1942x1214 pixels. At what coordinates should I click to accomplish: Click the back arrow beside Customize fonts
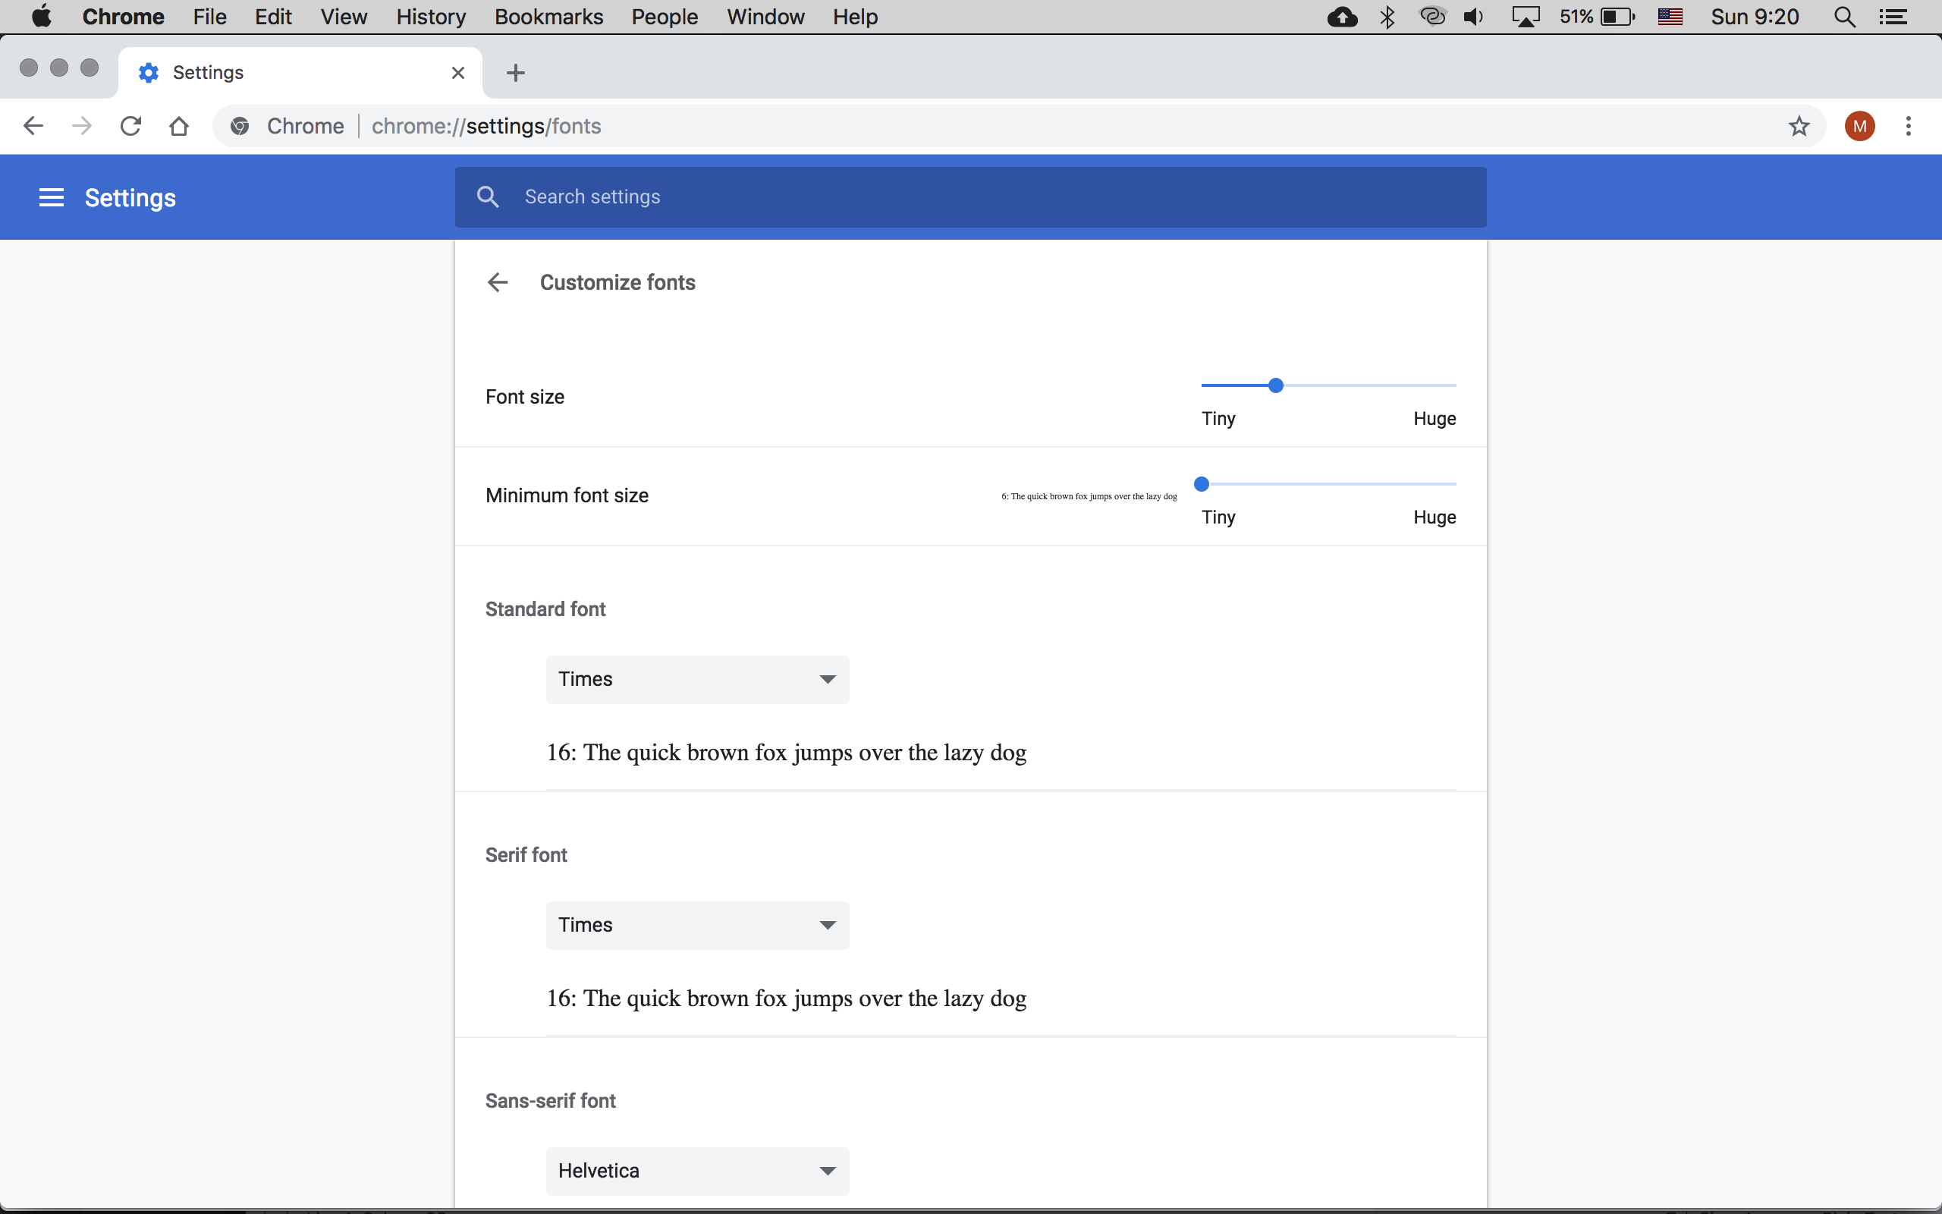click(498, 282)
